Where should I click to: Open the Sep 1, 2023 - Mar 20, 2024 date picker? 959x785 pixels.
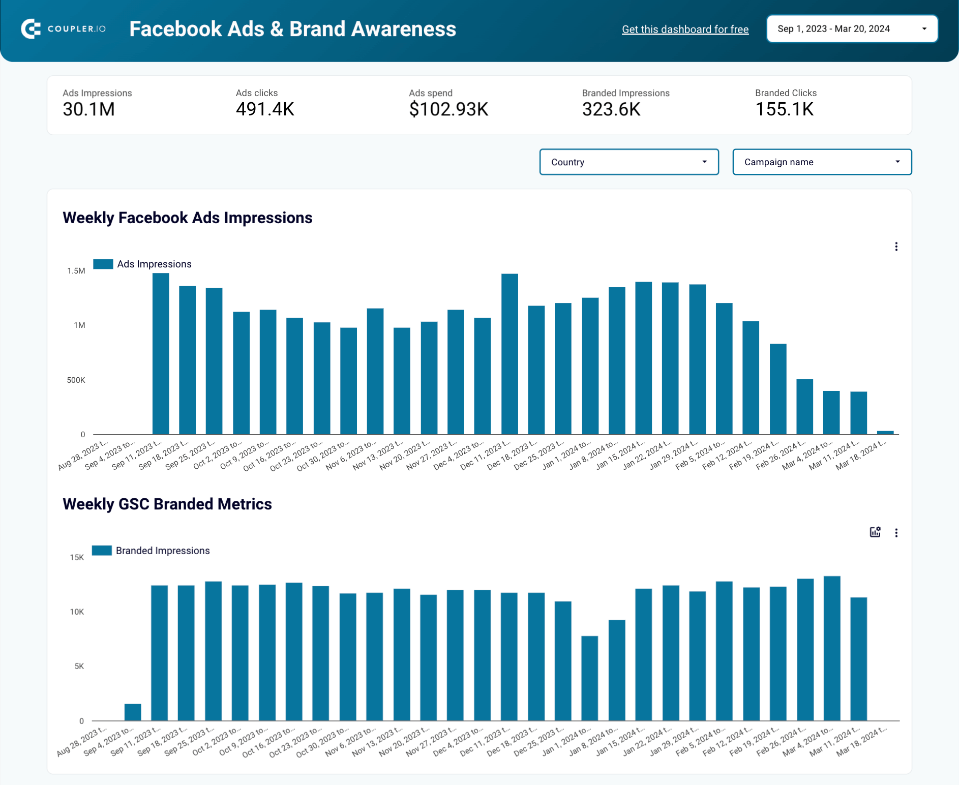click(x=852, y=29)
